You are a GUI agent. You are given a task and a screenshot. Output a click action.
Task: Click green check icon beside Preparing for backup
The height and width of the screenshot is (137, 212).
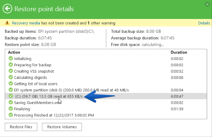[x=11, y=65]
